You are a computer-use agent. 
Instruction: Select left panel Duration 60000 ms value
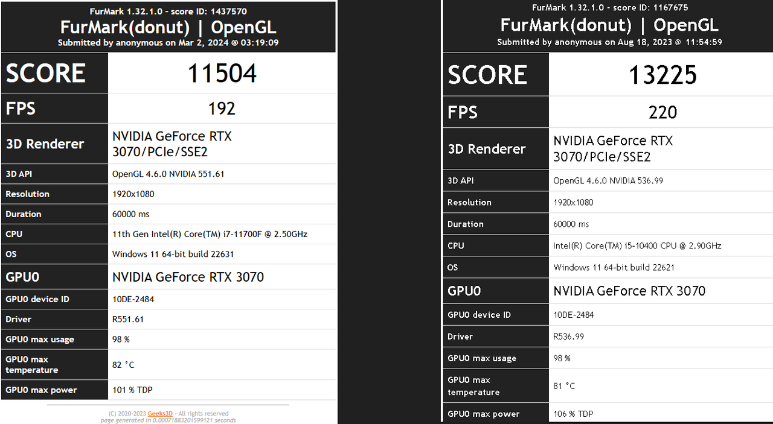[131, 214]
